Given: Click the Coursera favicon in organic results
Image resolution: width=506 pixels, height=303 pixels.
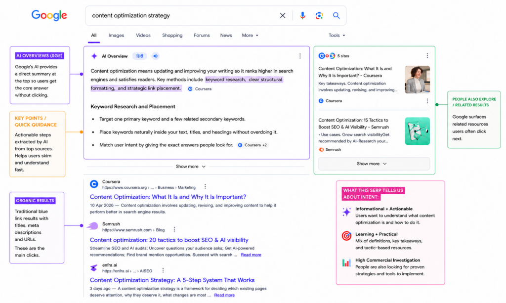Looking at the screenshot, I should pos(94,184).
